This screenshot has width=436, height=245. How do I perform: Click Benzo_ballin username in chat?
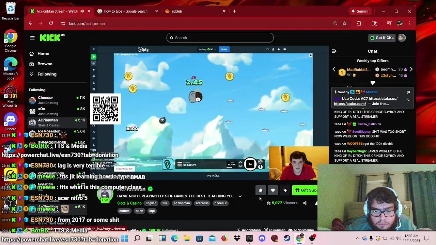(367, 124)
